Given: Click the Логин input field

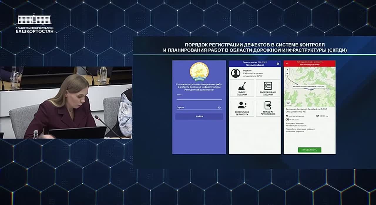Looking at the screenshot, I should (199, 98).
